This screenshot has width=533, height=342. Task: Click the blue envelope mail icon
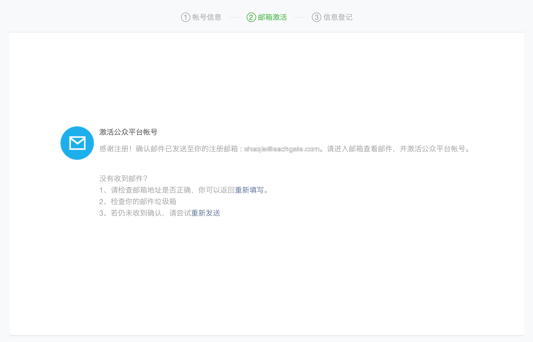click(77, 143)
